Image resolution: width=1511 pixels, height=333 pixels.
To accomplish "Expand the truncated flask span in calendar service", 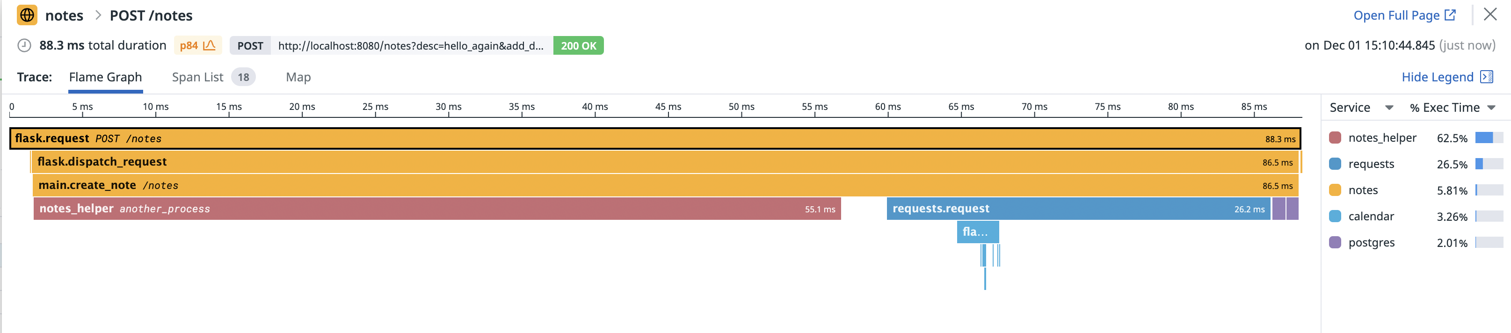I will 979,232.
